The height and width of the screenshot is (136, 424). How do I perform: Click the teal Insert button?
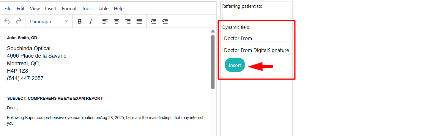[235, 65]
